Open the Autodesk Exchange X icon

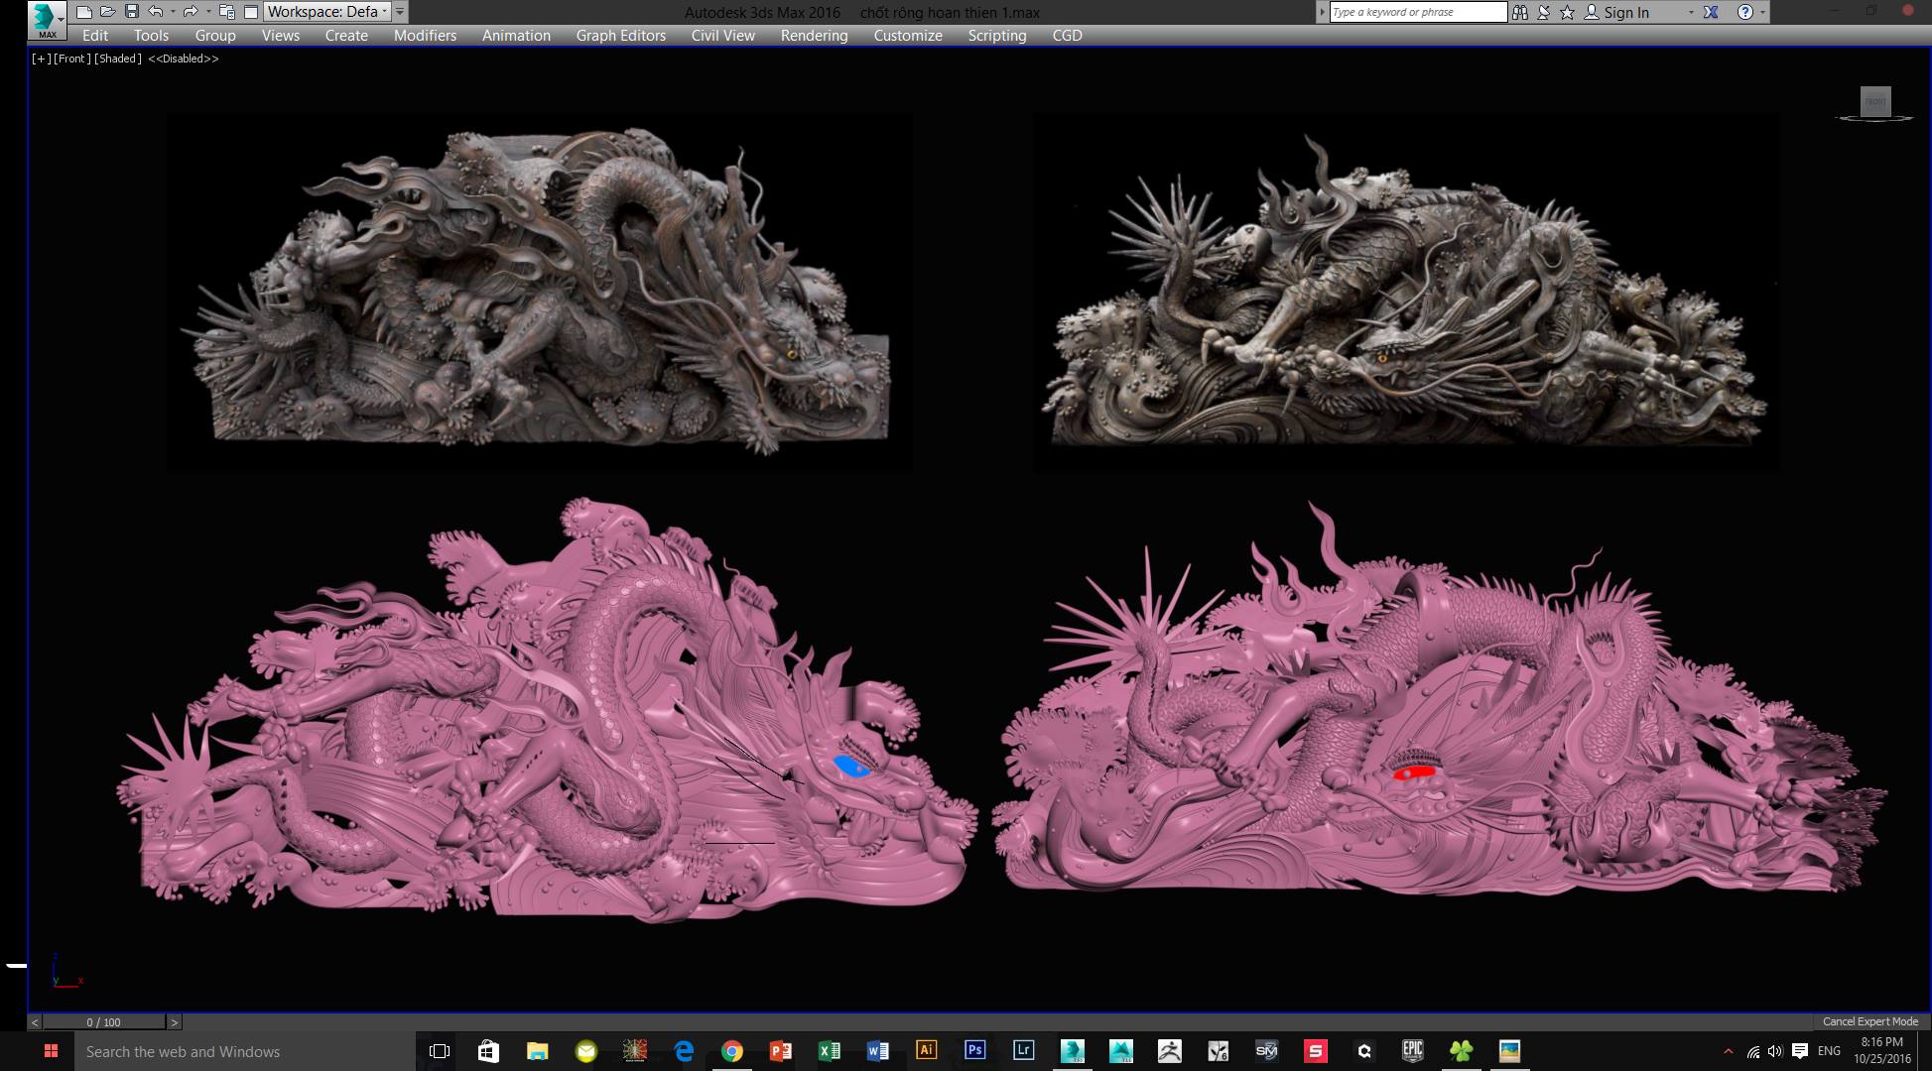point(1711,12)
